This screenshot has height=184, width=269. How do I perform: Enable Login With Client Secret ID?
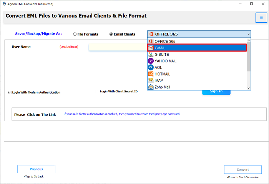coord(97,91)
